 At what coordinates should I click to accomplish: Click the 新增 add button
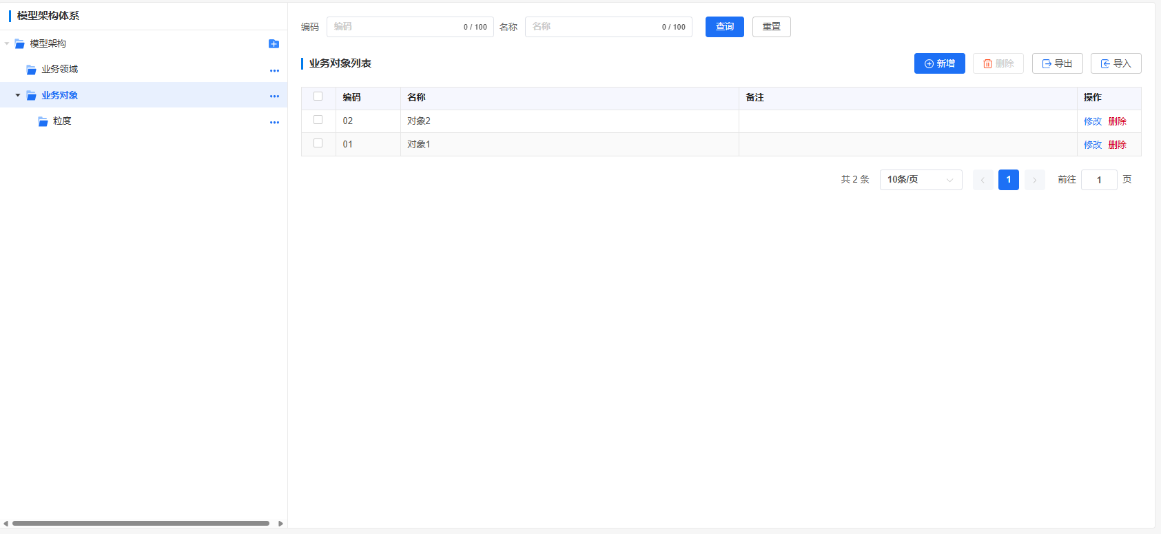click(x=939, y=63)
